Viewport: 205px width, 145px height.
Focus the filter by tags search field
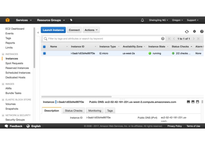pyautogui.click(x=104, y=39)
